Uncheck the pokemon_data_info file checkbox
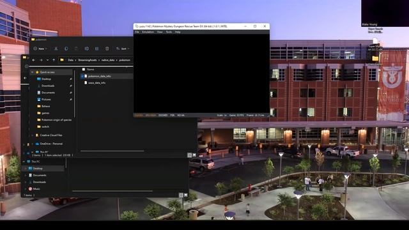Image resolution: width=409 pixels, height=230 pixels. click(x=82, y=76)
